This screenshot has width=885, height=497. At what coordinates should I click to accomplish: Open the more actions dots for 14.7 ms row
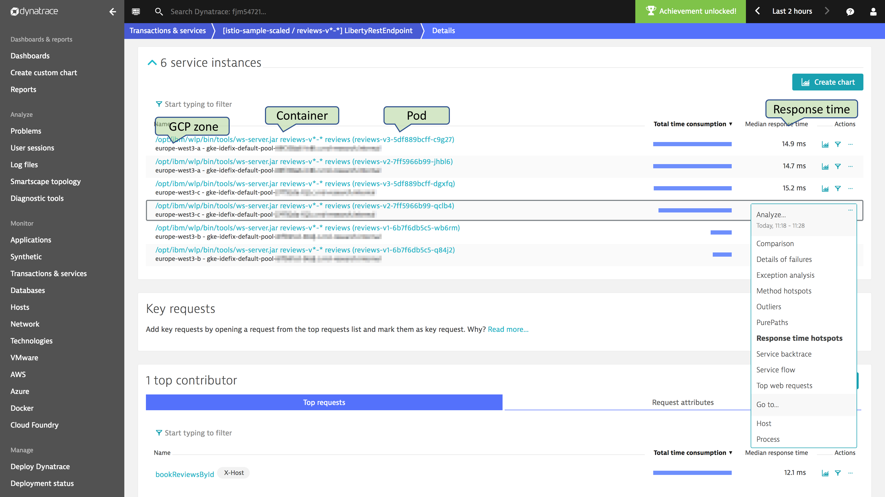click(850, 166)
